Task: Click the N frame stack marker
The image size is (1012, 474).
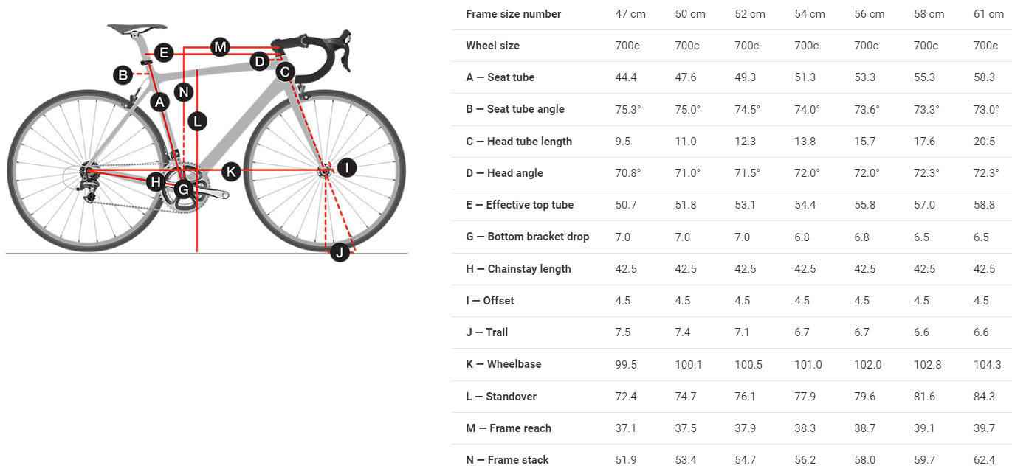Action: click(183, 92)
